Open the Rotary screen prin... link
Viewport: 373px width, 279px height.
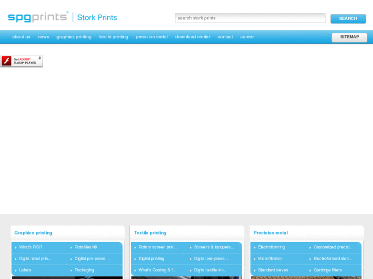pos(158,247)
